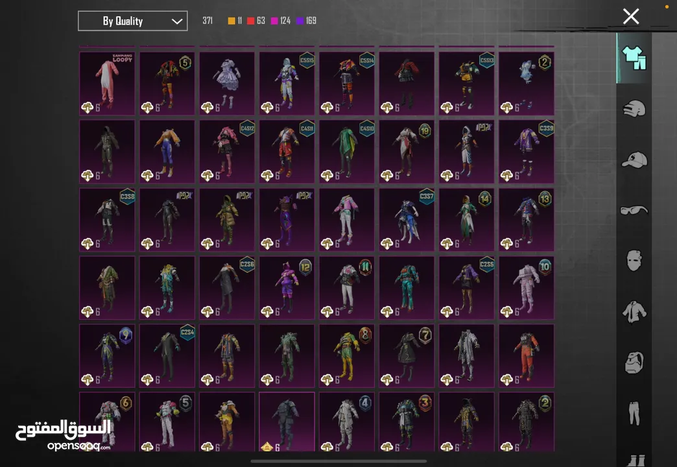
Task: Select the pink Loopy onesie outfit
Action: point(107,84)
